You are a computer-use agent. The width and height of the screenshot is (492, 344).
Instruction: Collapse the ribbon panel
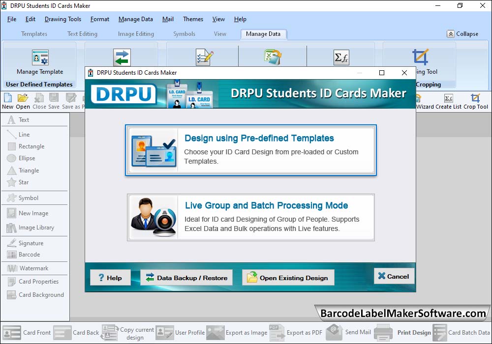coord(462,34)
